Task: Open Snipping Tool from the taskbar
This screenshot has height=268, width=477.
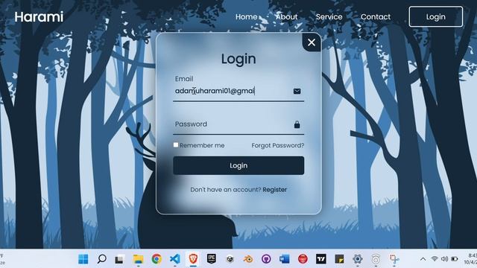Action: pyautogui.click(x=394, y=259)
